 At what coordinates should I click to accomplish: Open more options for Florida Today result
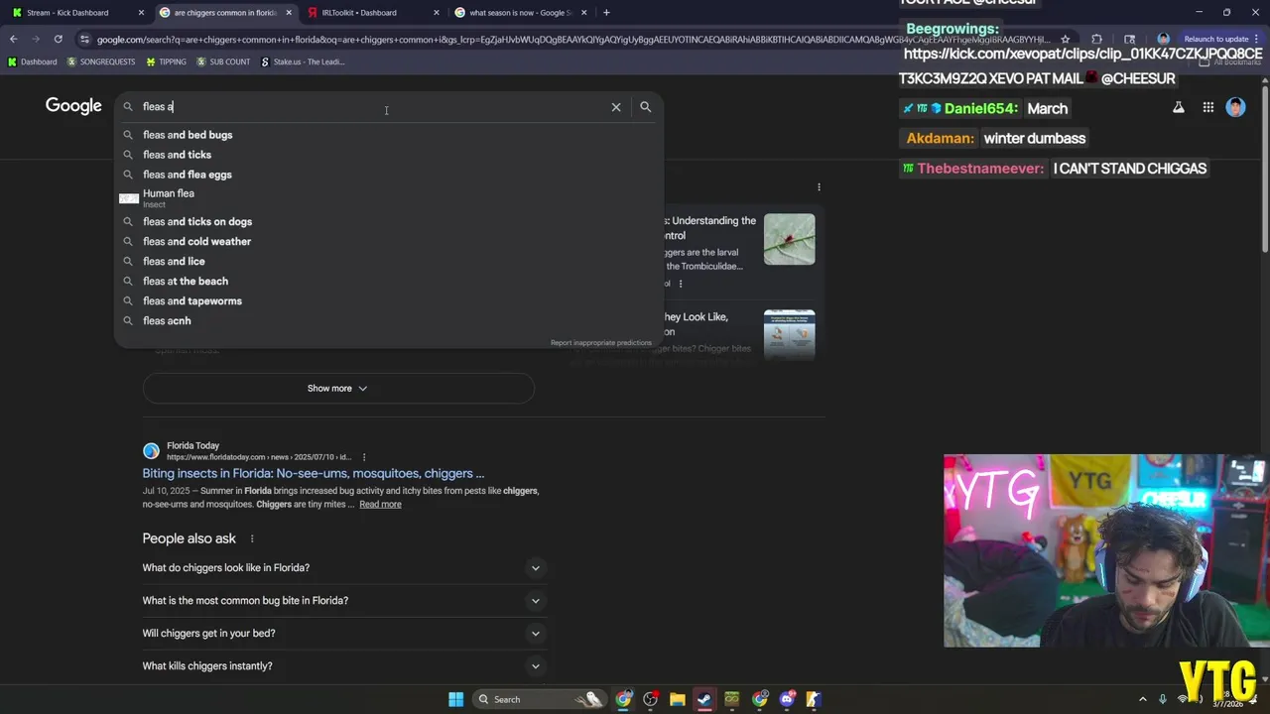click(x=364, y=457)
